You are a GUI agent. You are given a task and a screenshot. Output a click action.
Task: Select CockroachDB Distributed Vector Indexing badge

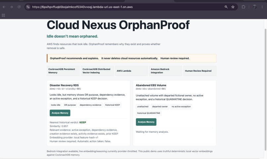(97, 71)
